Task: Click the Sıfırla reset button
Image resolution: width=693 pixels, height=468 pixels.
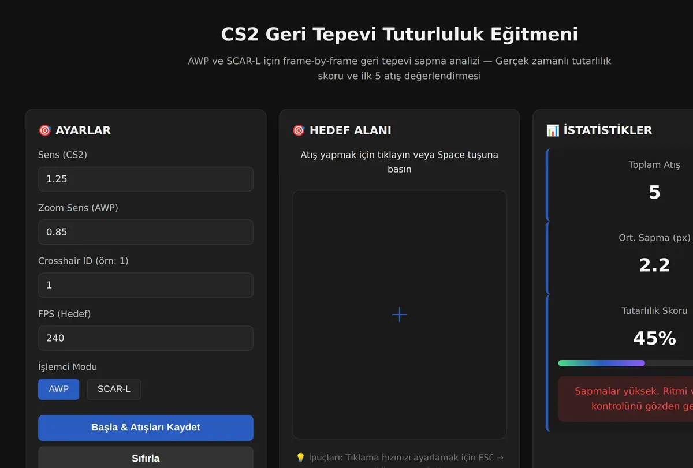Action: tap(146, 458)
